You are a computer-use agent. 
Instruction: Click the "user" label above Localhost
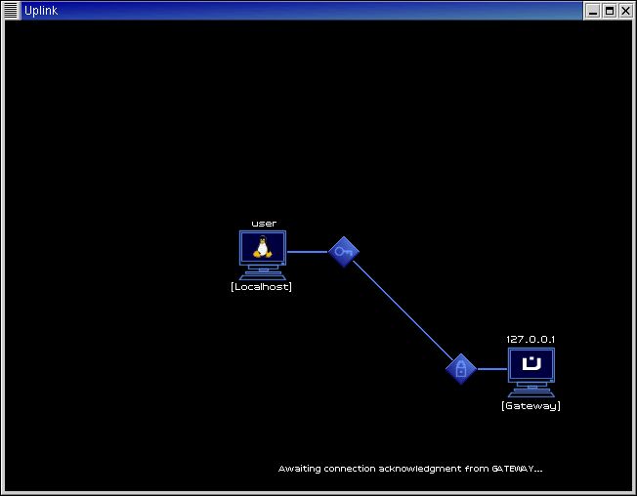(264, 224)
